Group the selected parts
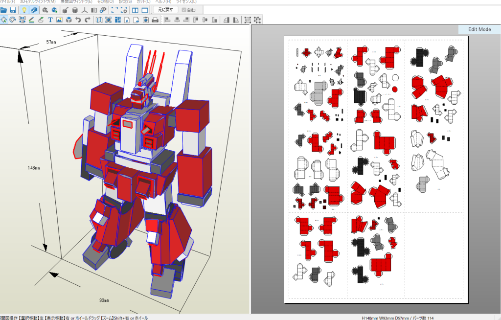This screenshot has width=501, height=320. 248,20
